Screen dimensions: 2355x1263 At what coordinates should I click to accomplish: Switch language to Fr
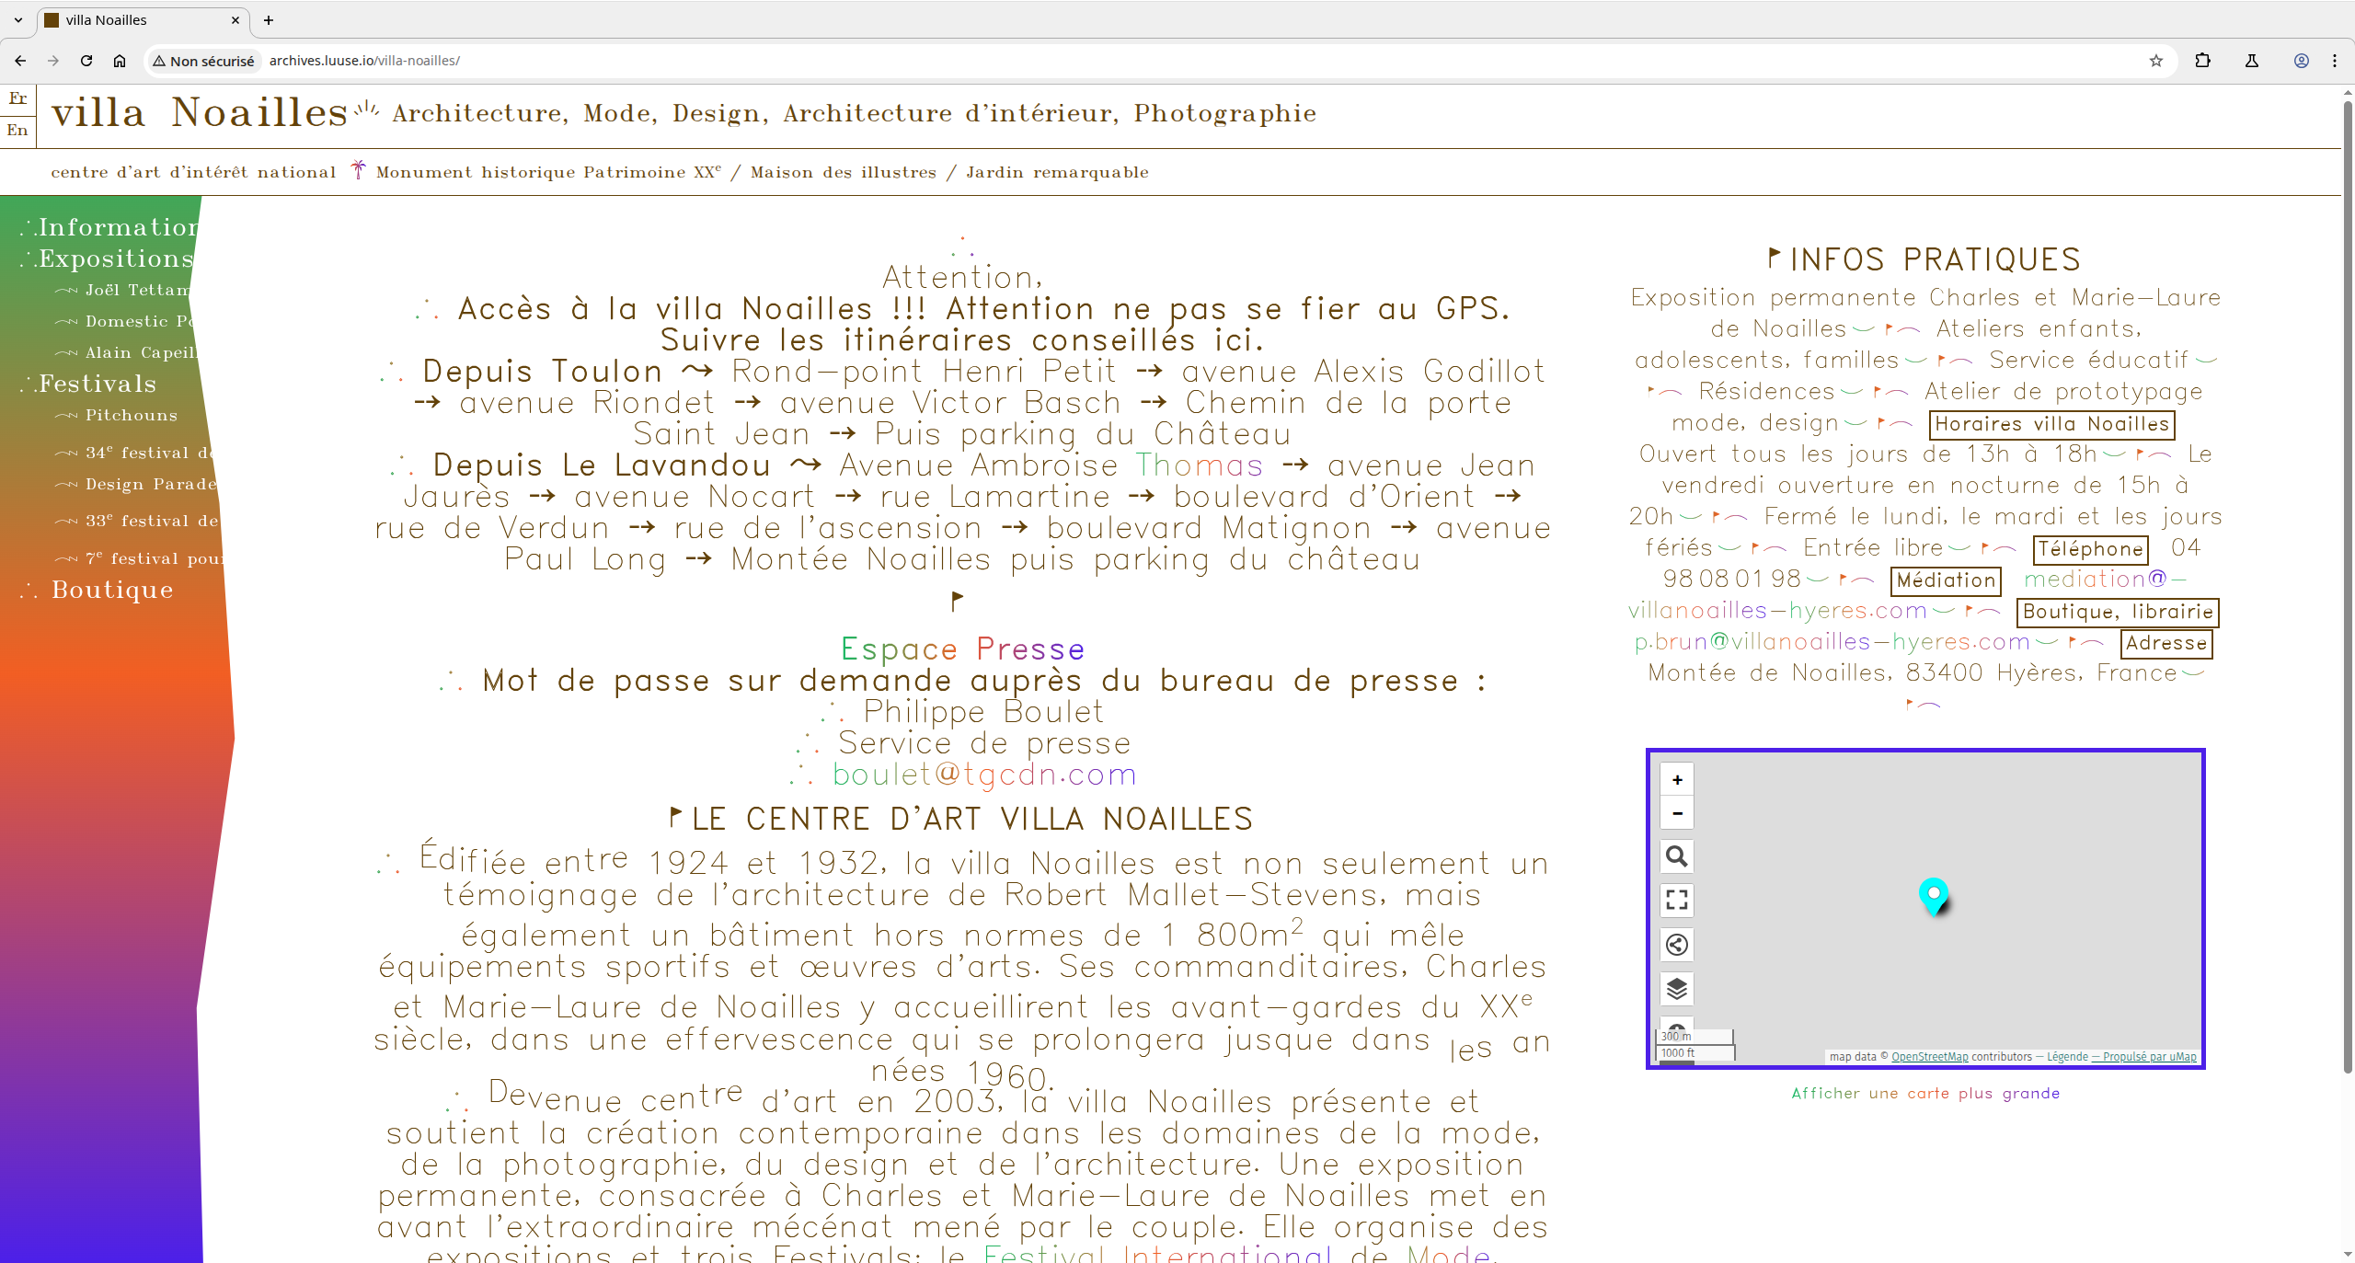click(17, 98)
